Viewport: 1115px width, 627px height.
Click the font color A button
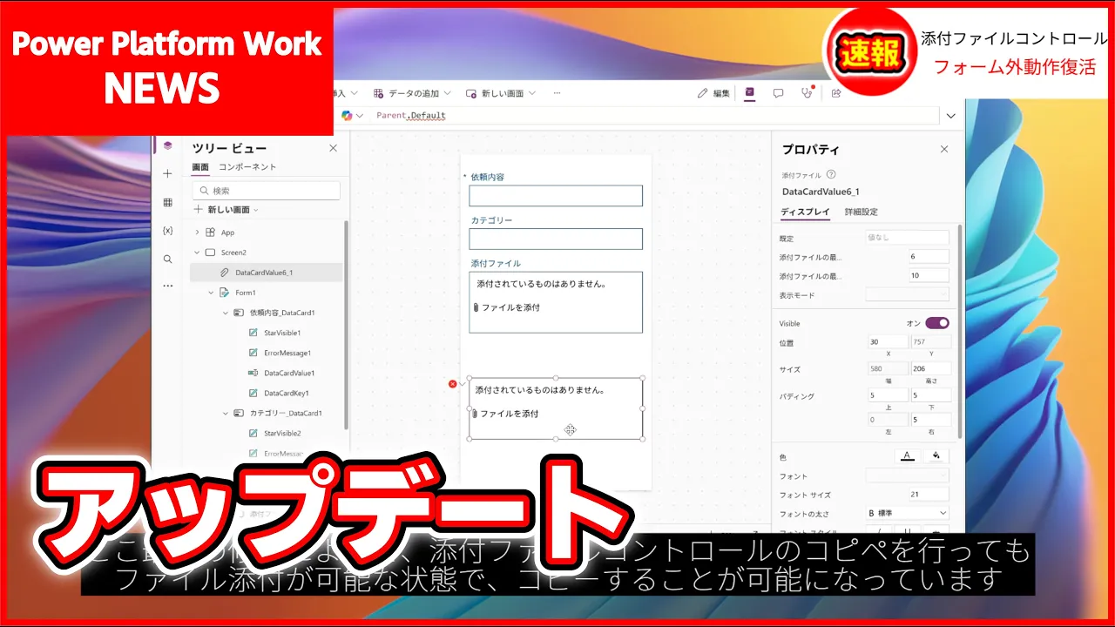[x=907, y=455]
